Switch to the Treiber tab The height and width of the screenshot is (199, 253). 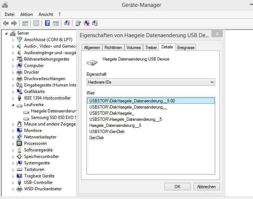tap(151, 48)
